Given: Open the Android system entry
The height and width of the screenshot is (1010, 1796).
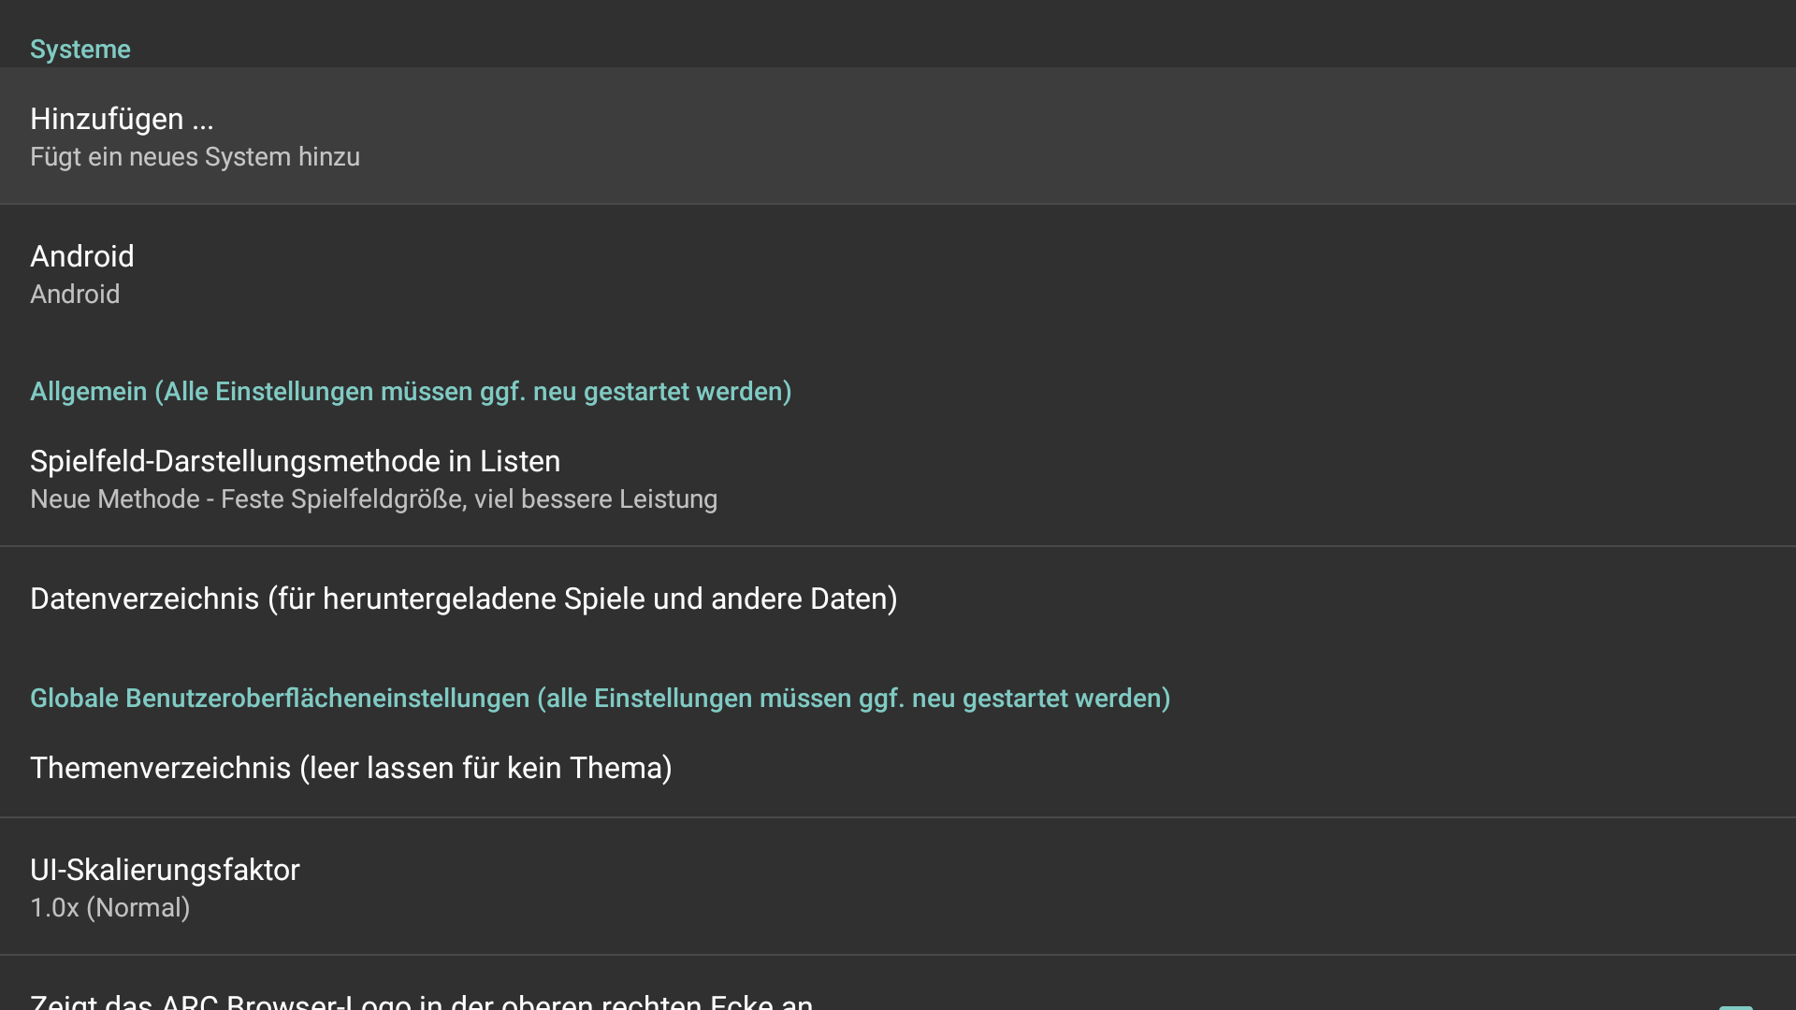Looking at the screenshot, I should pos(898,273).
